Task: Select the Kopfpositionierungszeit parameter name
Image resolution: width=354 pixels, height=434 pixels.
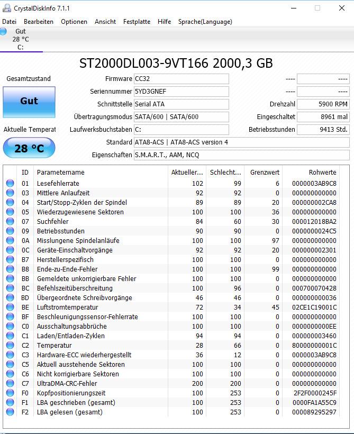Action: (71, 393)
